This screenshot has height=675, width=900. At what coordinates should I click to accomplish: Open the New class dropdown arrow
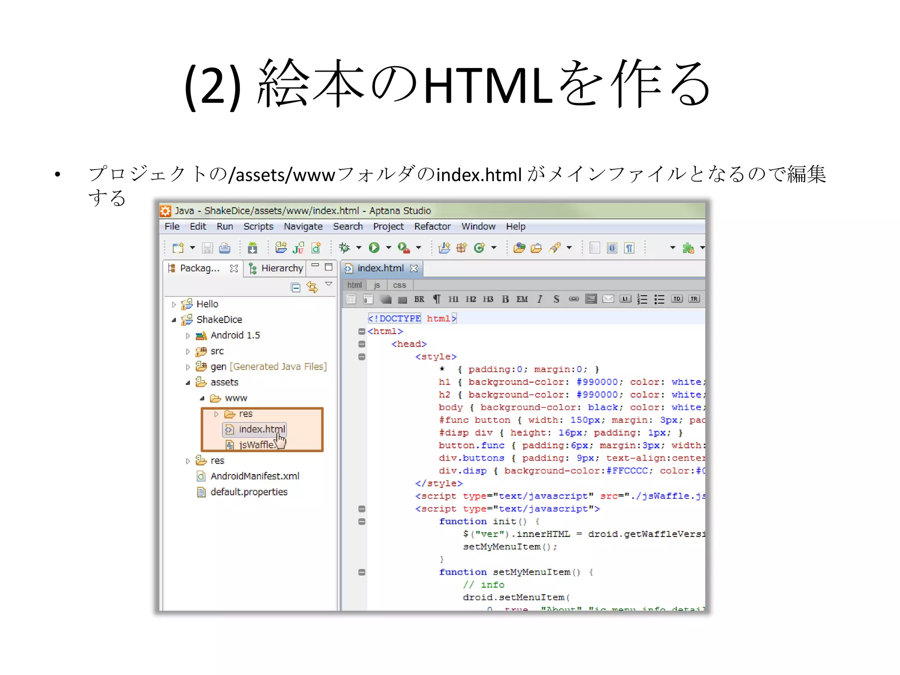coord(494,248)
